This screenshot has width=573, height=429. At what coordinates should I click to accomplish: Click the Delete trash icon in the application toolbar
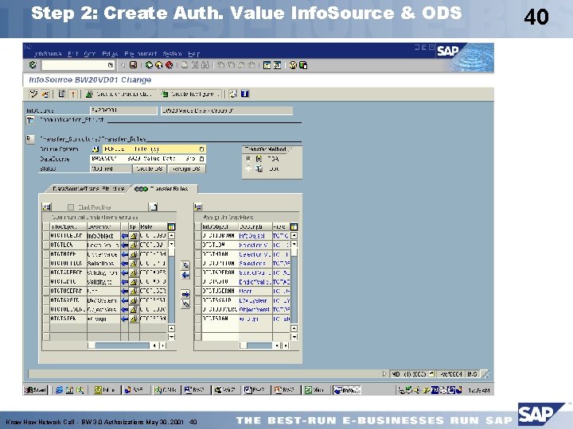tap(61, 94)
